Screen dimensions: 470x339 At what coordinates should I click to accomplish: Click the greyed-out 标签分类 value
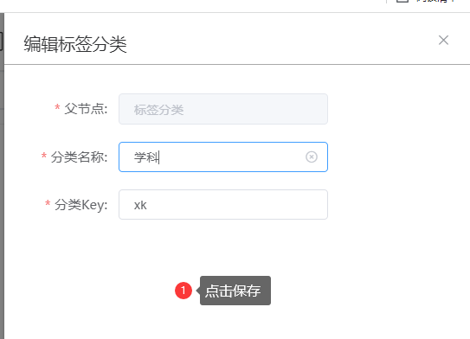158,110
